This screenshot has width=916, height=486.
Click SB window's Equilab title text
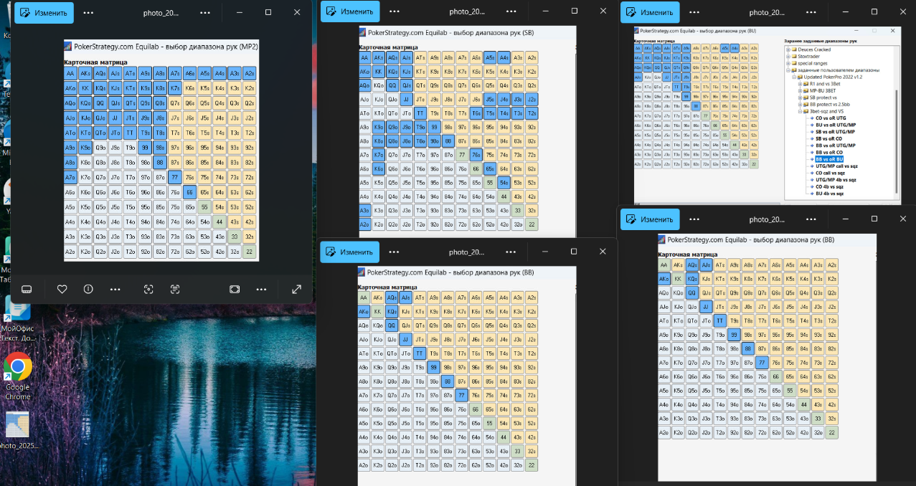(x=450, y=32)
